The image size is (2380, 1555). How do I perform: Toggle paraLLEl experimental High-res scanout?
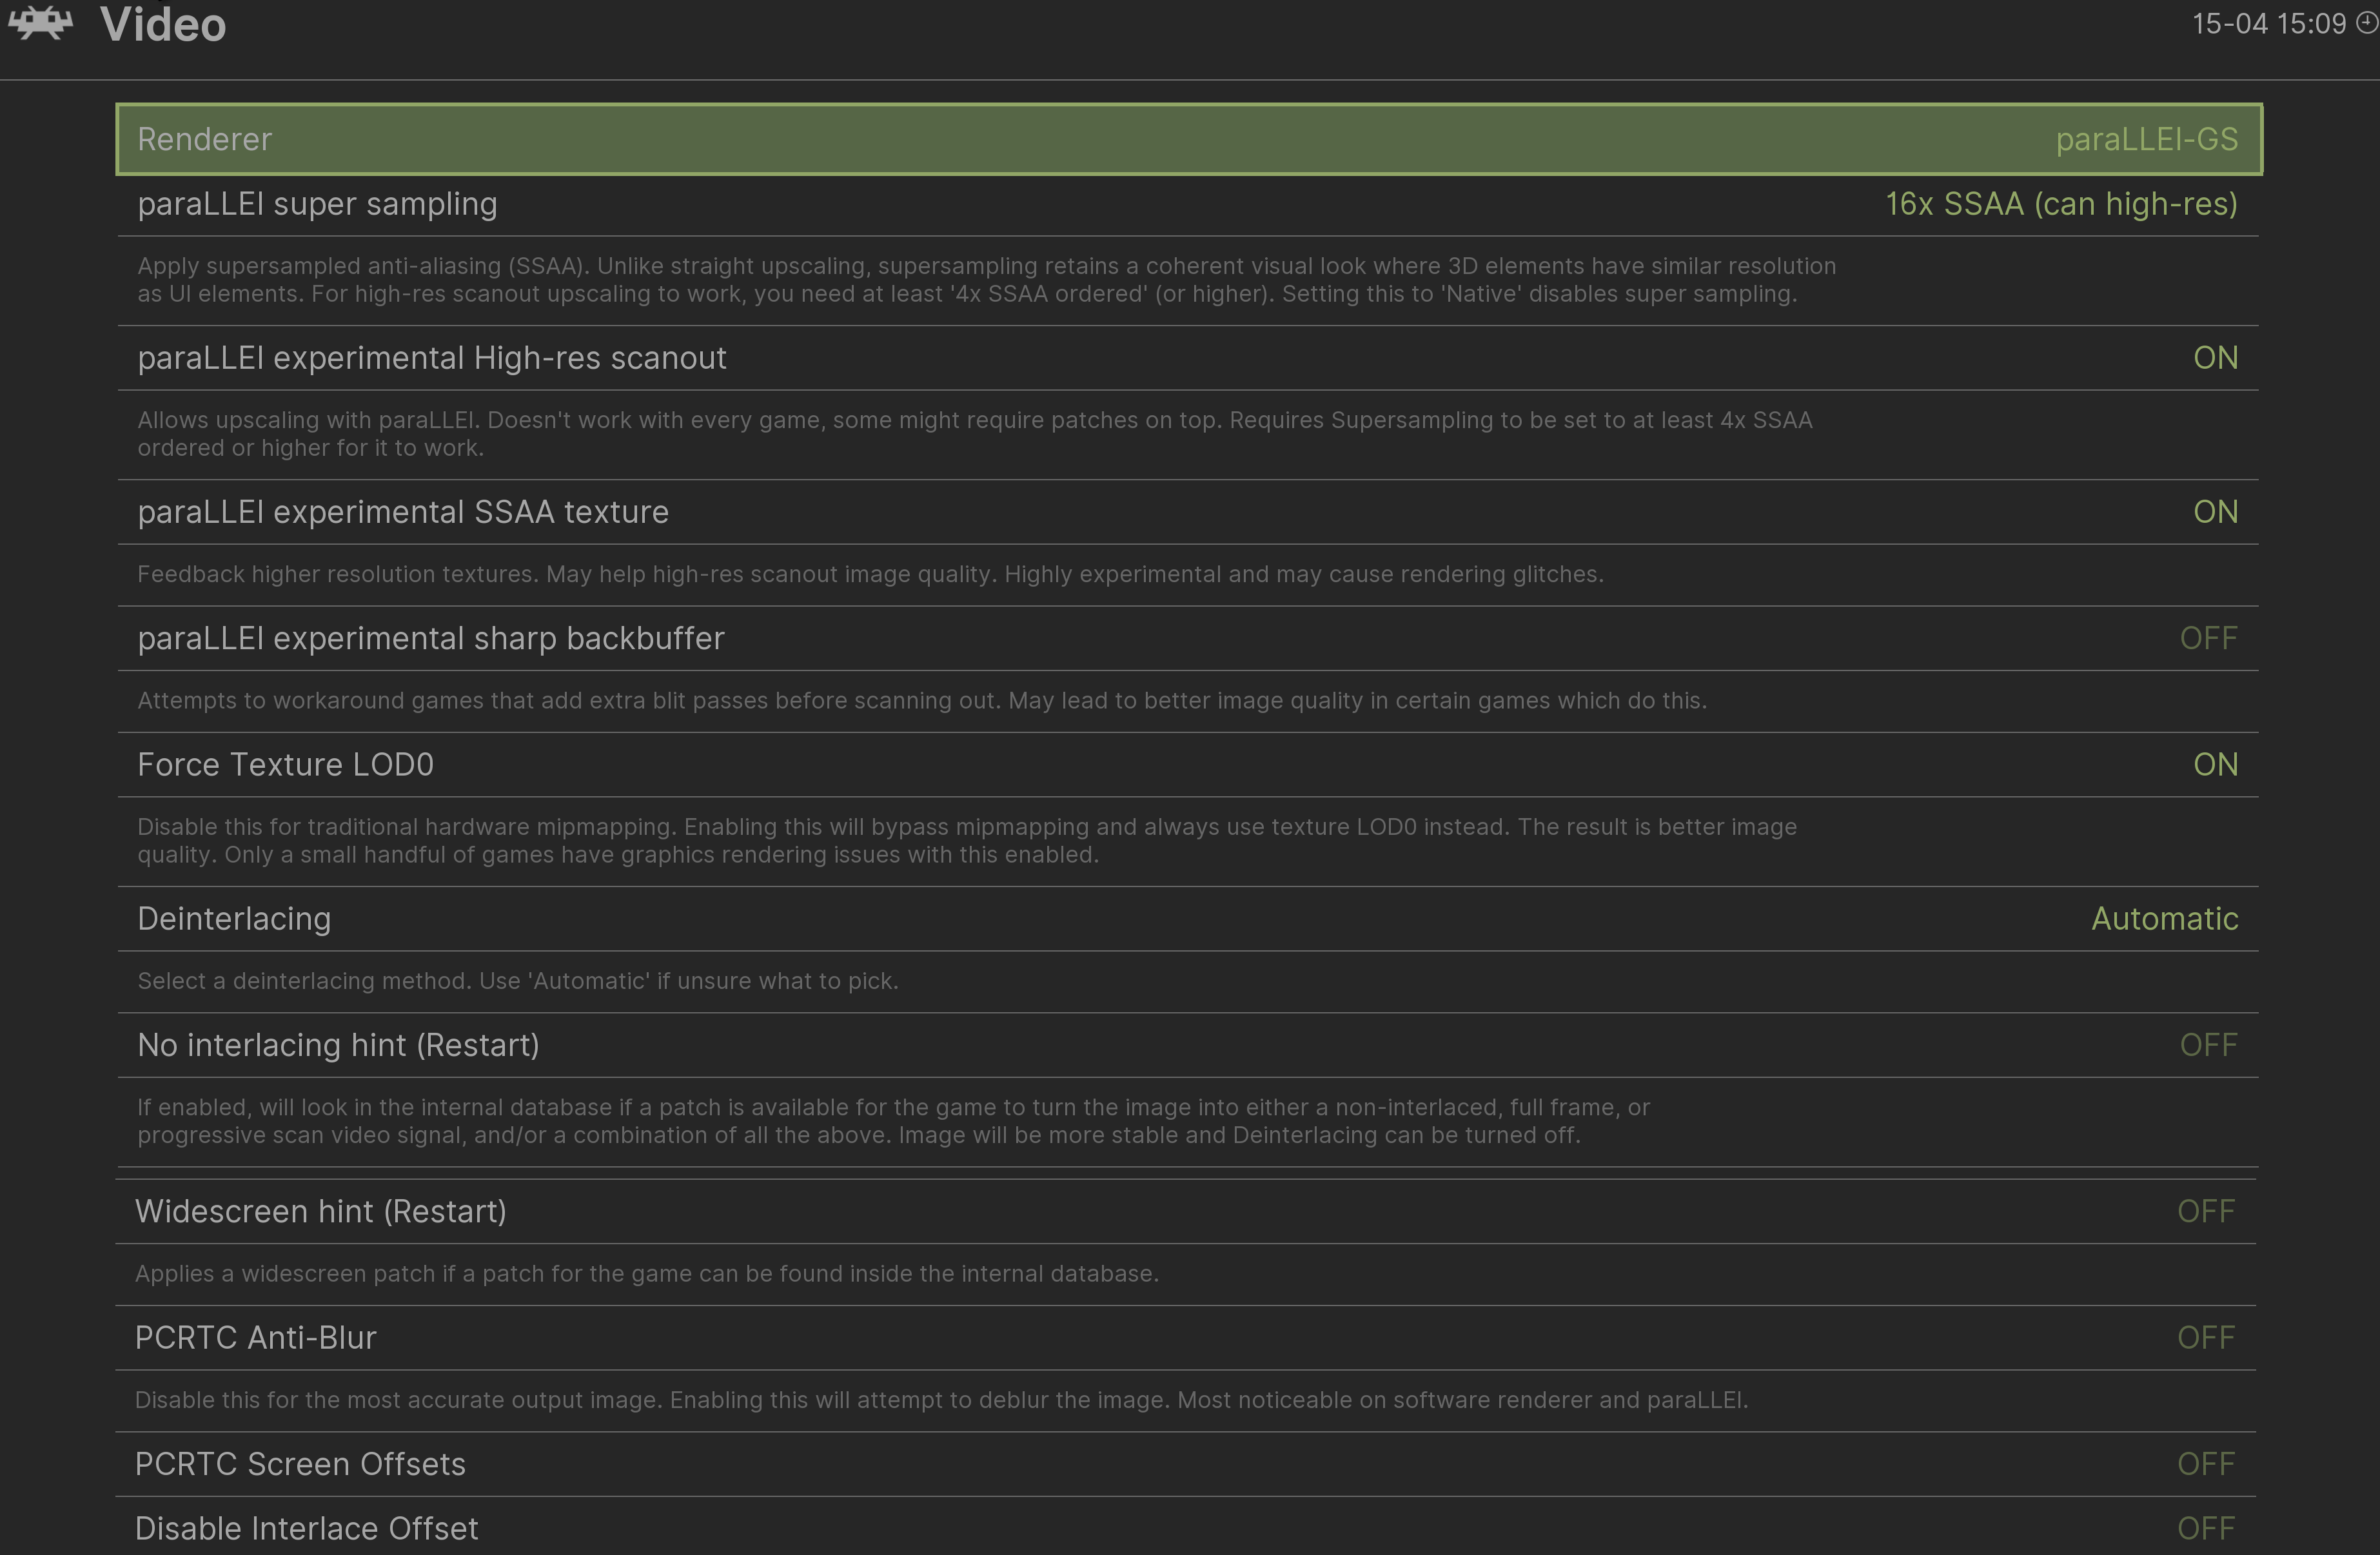pos(2215,358)
